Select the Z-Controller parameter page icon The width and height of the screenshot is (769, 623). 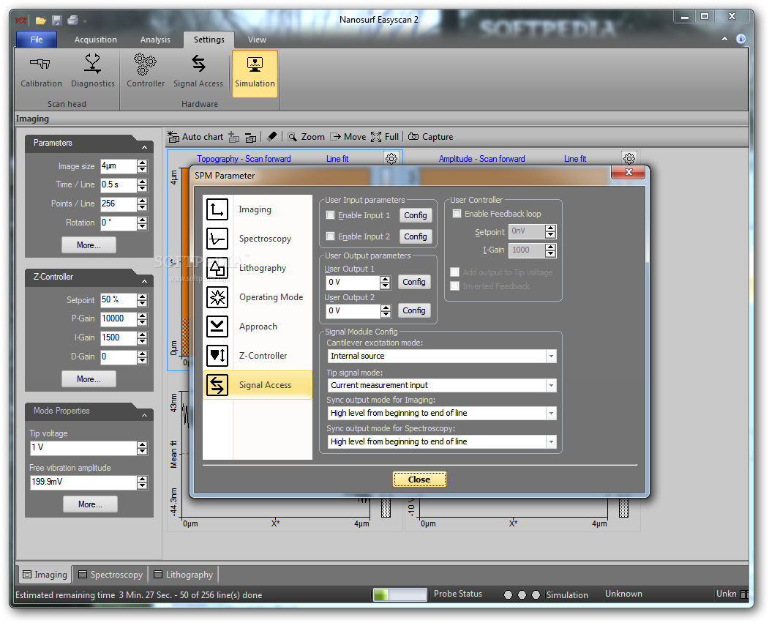point(217,356)
